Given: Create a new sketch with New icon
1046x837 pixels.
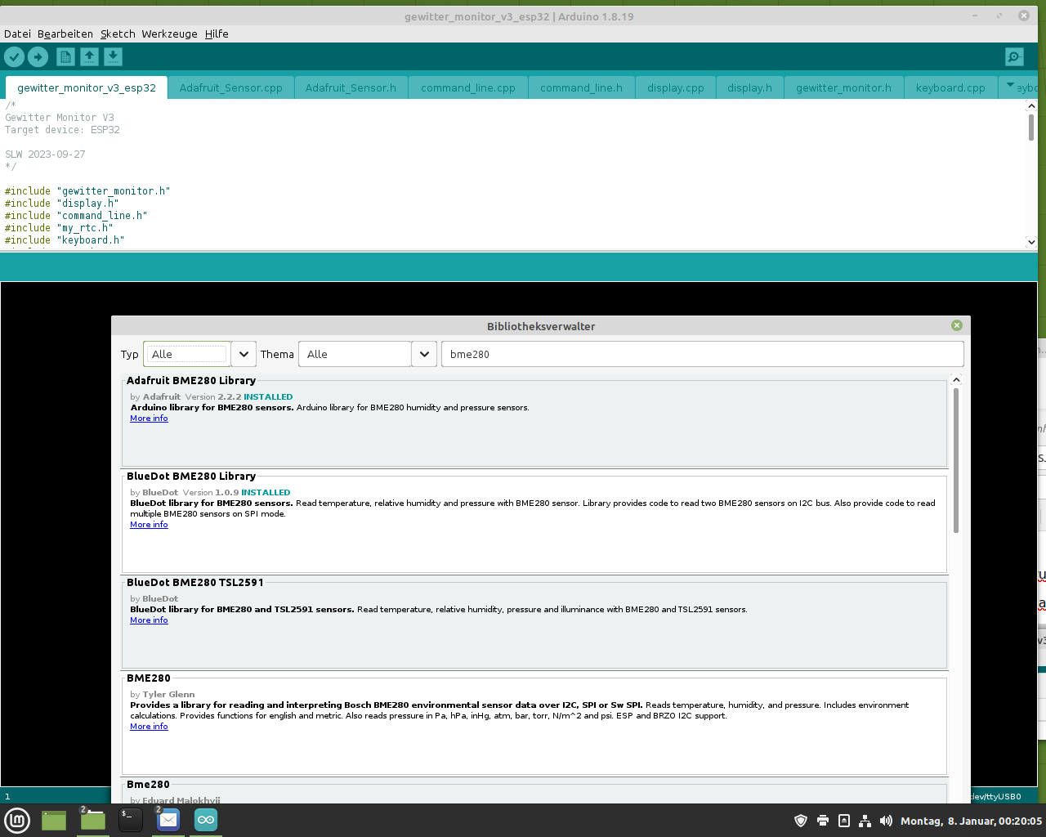Looking at the screenshot, I should pyautogui.click(x=65, y=56).
